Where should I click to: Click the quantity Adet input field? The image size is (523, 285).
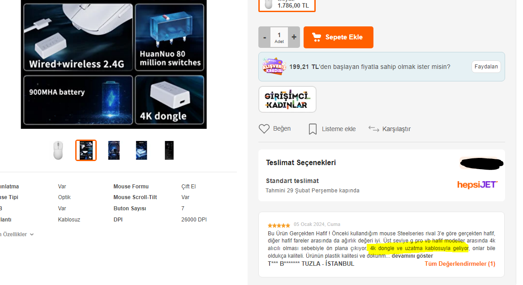coord(279,37)
